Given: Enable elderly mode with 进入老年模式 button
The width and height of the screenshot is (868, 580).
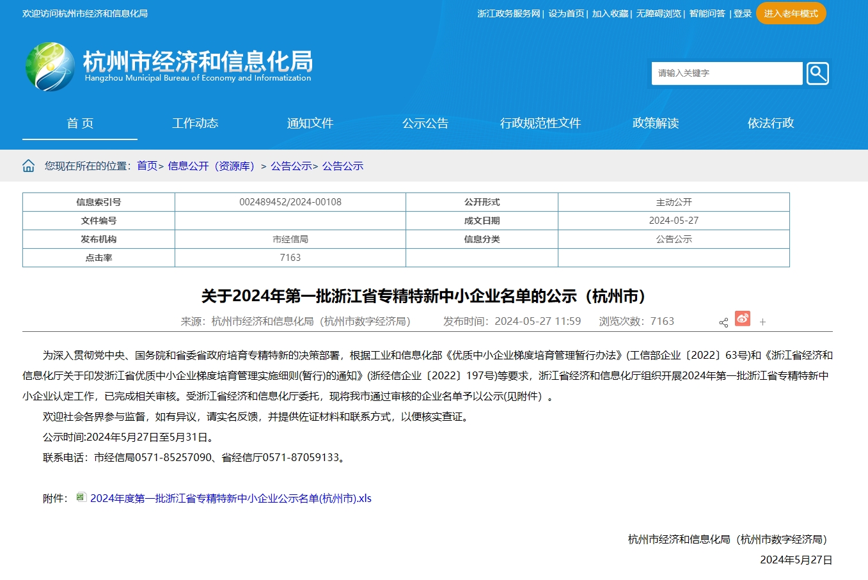Looking at the screenshot, I should tap(791, 13).
